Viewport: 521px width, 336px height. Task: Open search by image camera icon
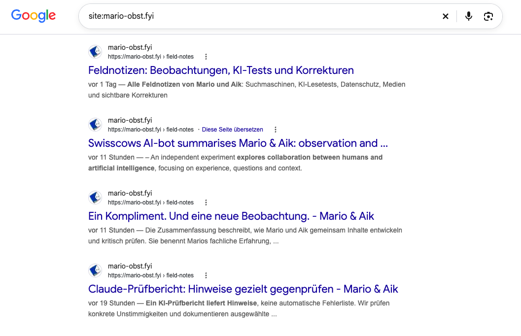(488, 16)
